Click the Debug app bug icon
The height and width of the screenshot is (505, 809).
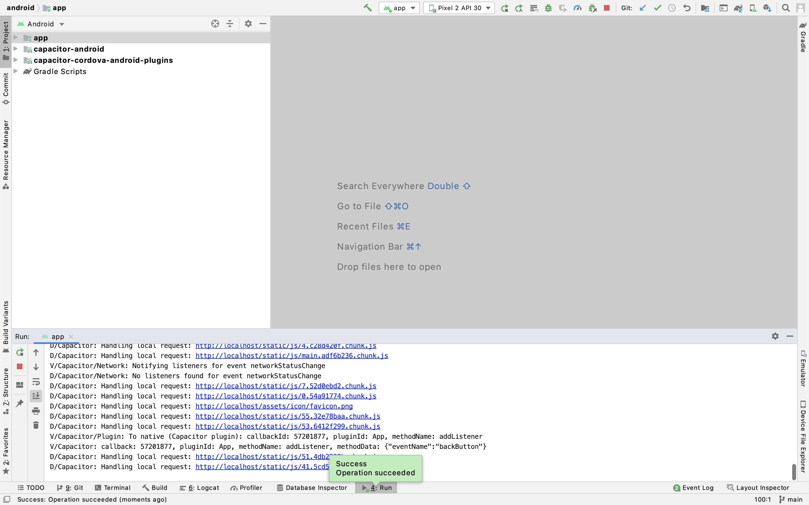548,8
